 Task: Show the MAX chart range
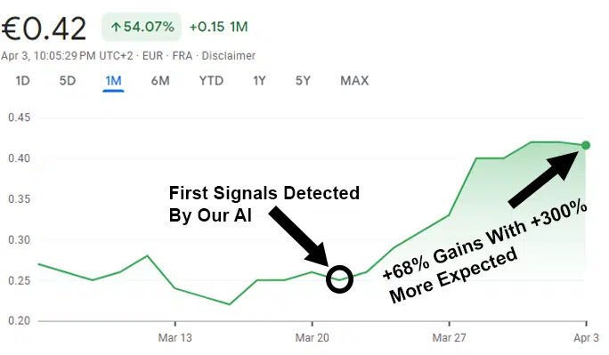[354, 81]
